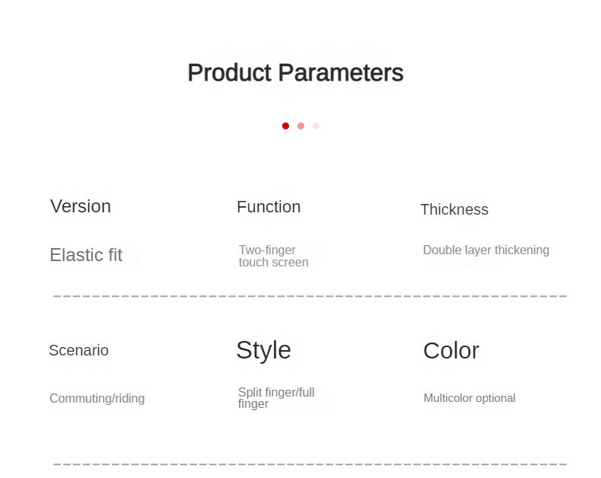The width and height of the screenshot is (601, 478).
Task: Click the word "Product" in the heading
Action: pyautogui.click(x=229, y=73)
